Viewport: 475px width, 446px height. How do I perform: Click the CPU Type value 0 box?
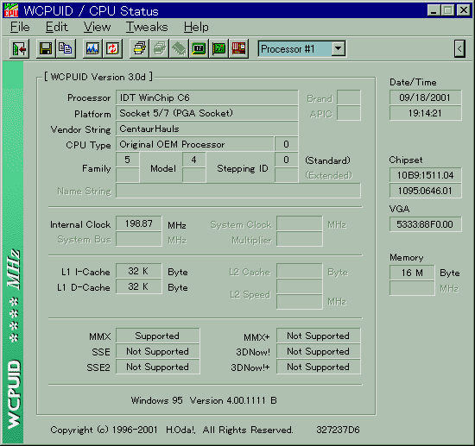[x=286, y=144]
